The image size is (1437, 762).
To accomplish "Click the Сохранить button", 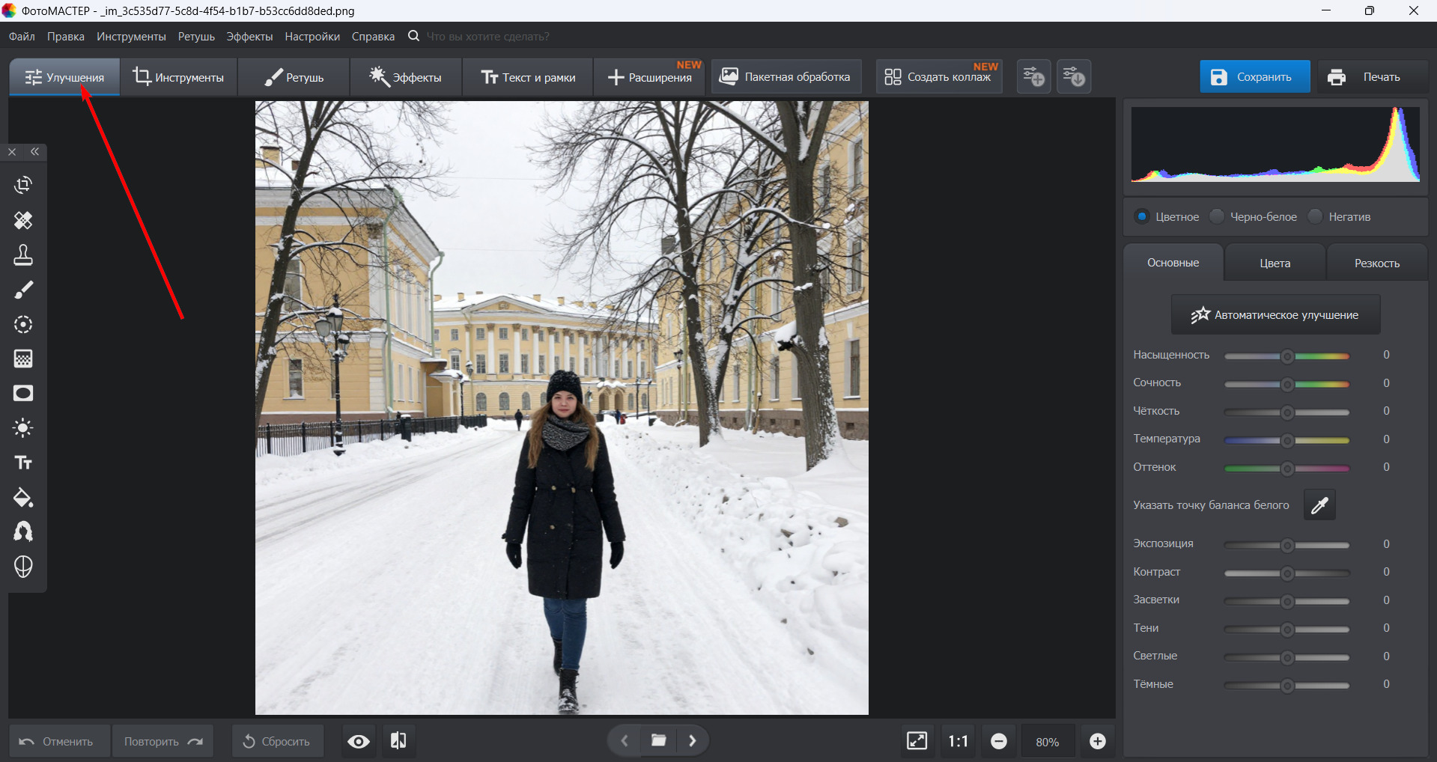I will [1254, 77].
